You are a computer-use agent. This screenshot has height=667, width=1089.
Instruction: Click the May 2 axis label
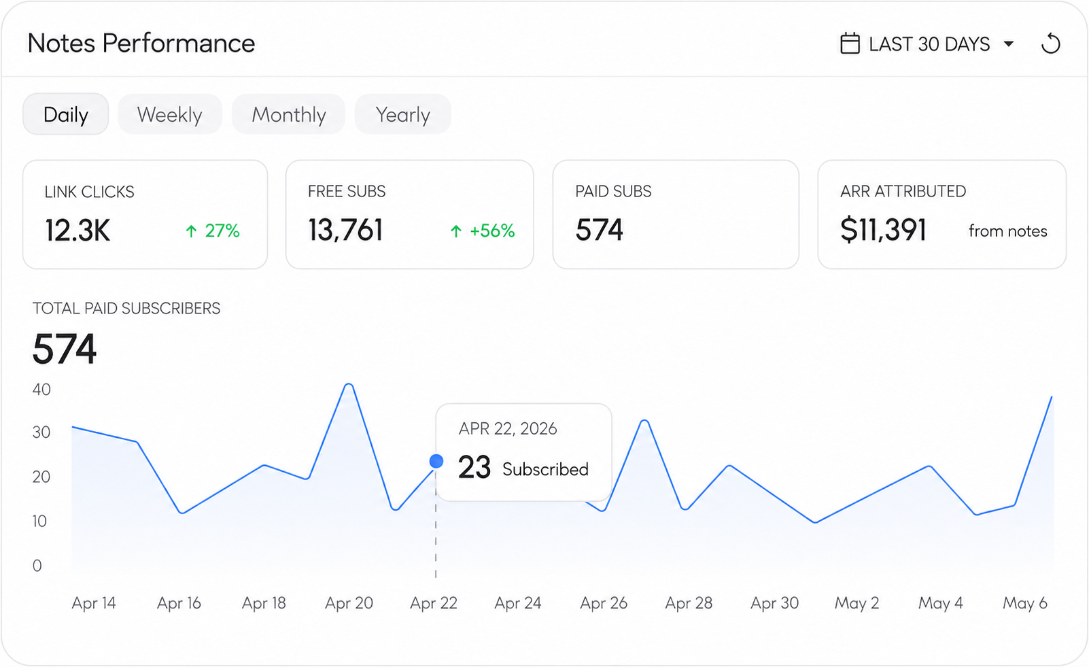pos(857,603)
